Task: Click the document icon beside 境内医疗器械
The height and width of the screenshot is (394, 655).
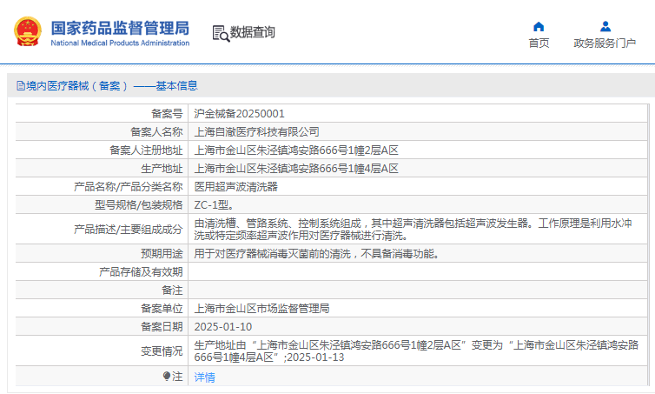Action: 21,86
